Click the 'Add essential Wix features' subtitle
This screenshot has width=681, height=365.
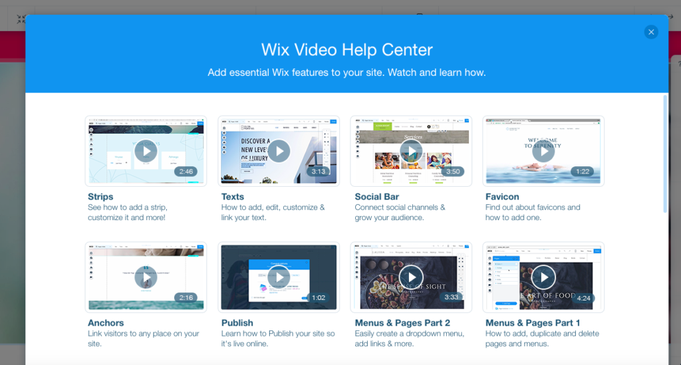(346, 72)
